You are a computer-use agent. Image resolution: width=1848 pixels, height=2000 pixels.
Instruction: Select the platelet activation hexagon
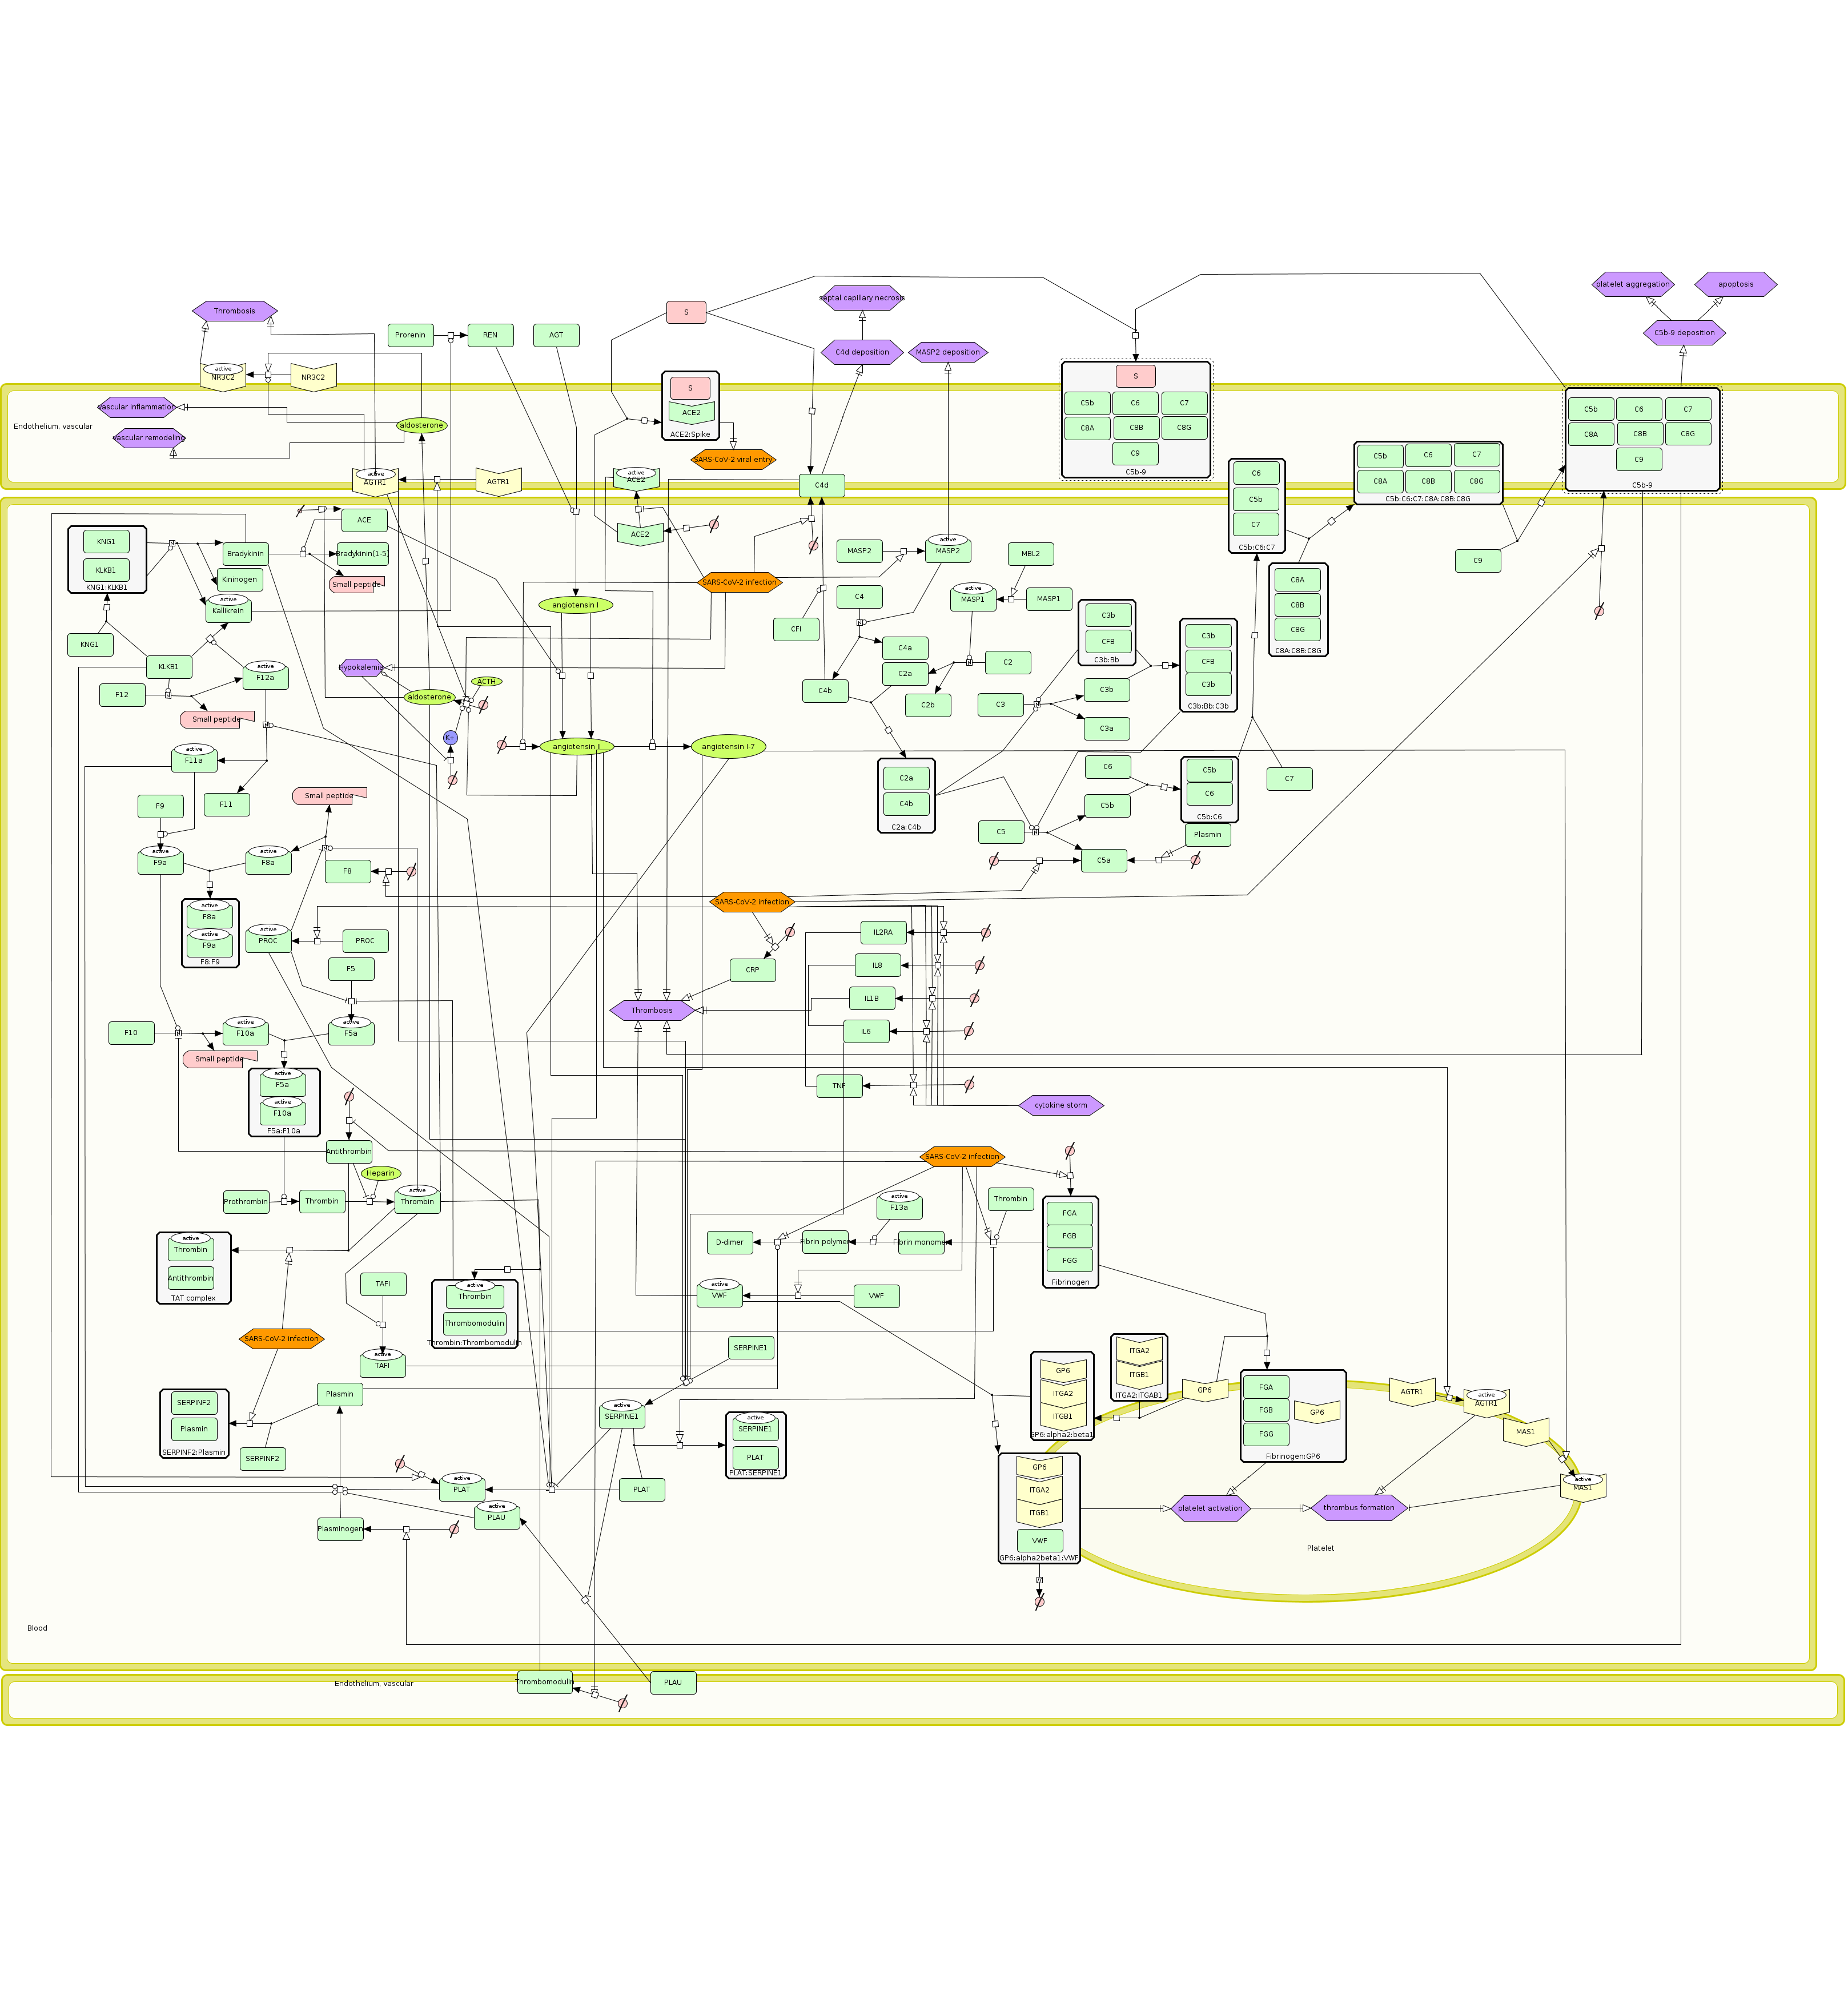click(1210, 1508)
